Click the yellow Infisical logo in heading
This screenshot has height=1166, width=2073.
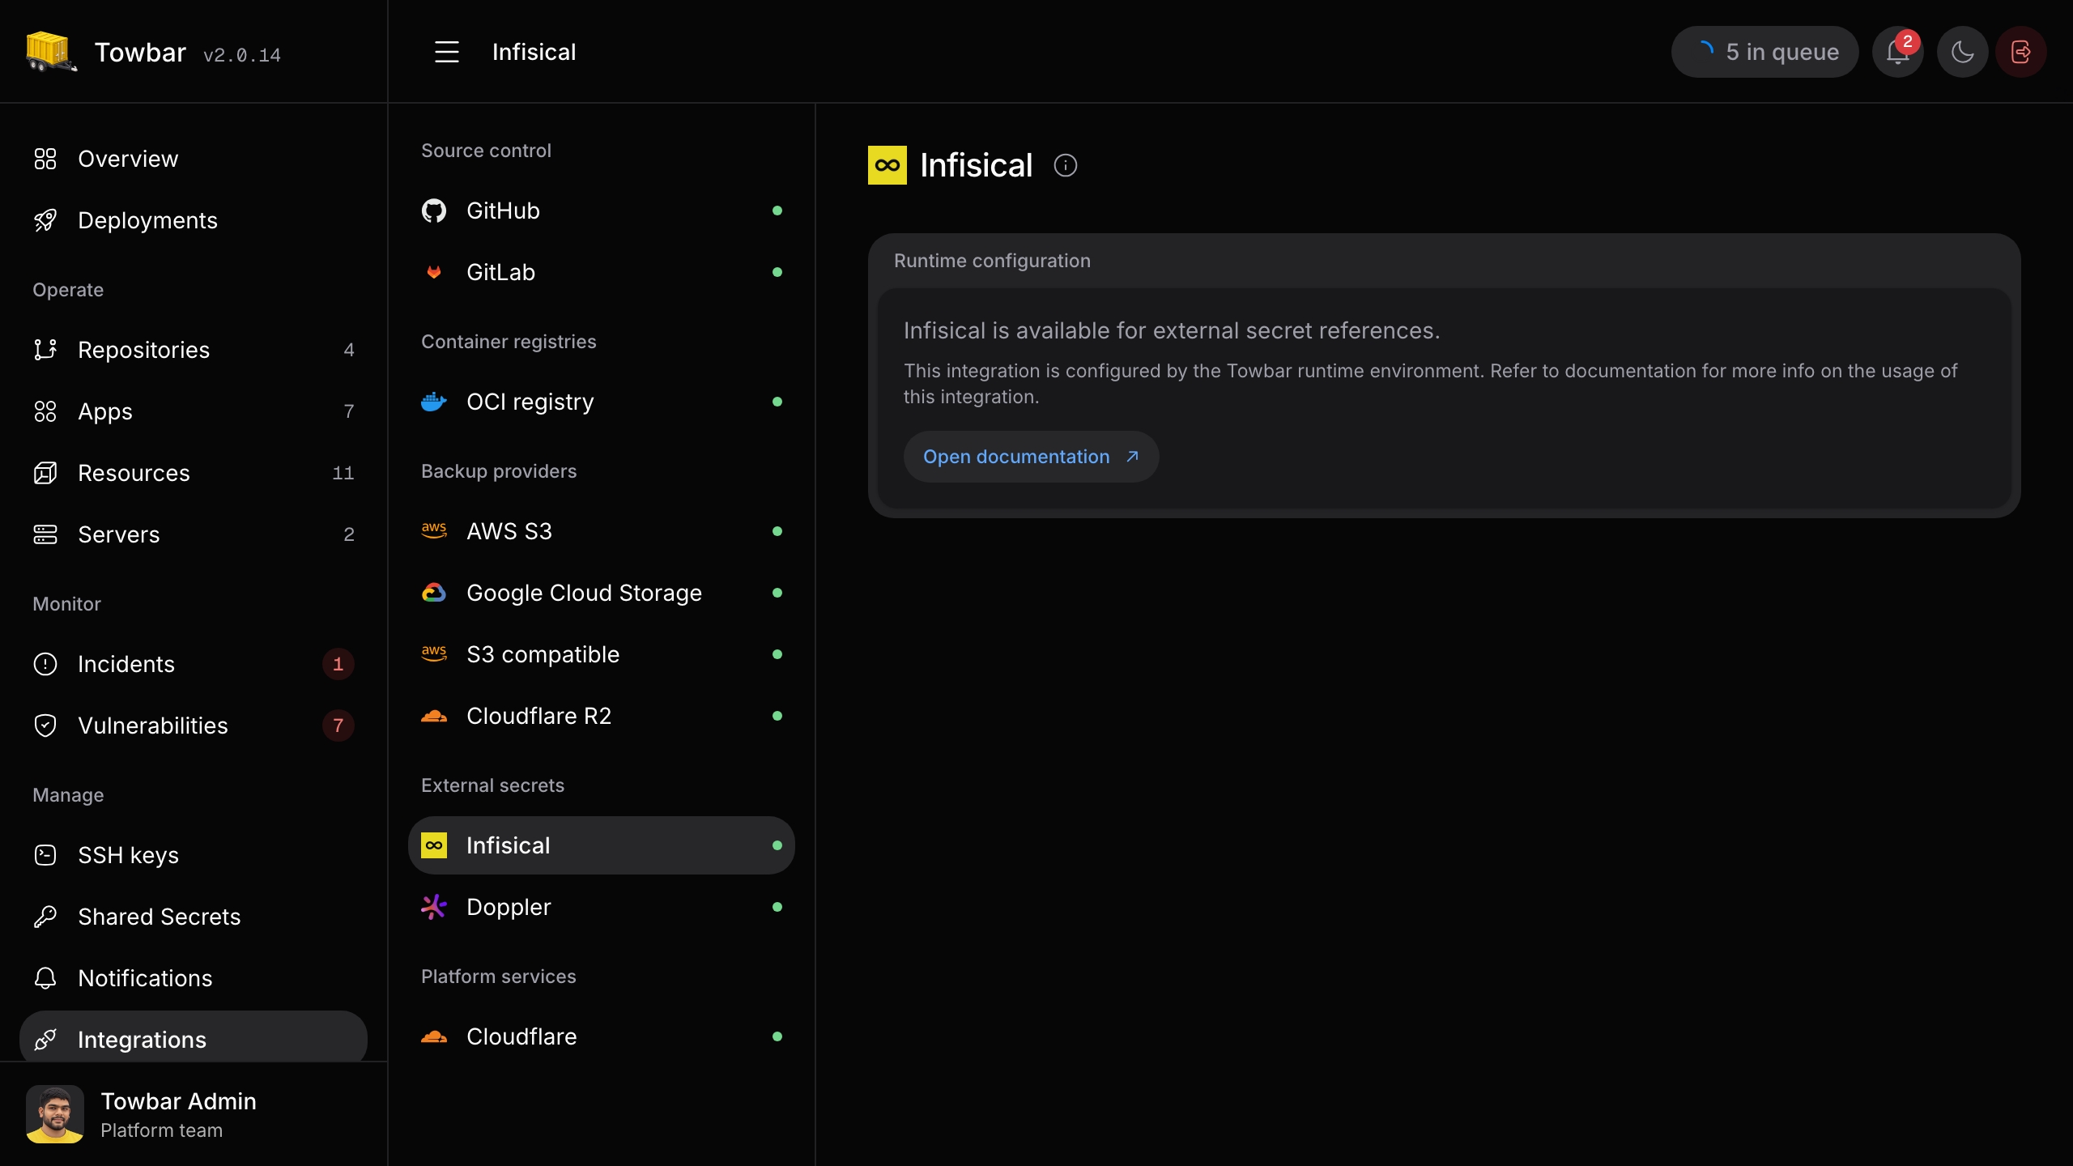888,165
